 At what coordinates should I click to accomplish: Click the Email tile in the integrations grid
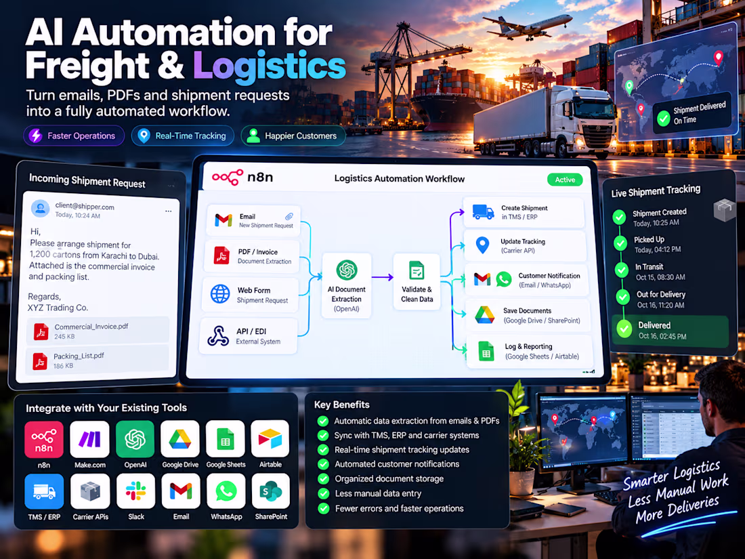pyautogui.click(x=181, y=491)
